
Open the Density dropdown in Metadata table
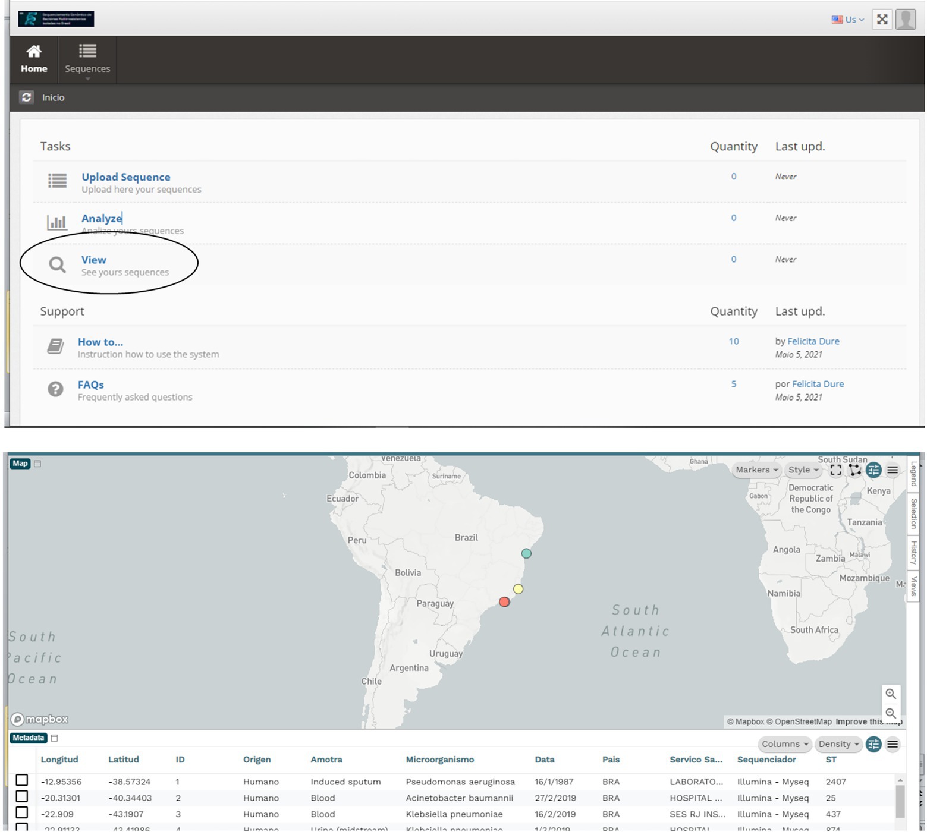pyautogui.click(x=838, y=744)
